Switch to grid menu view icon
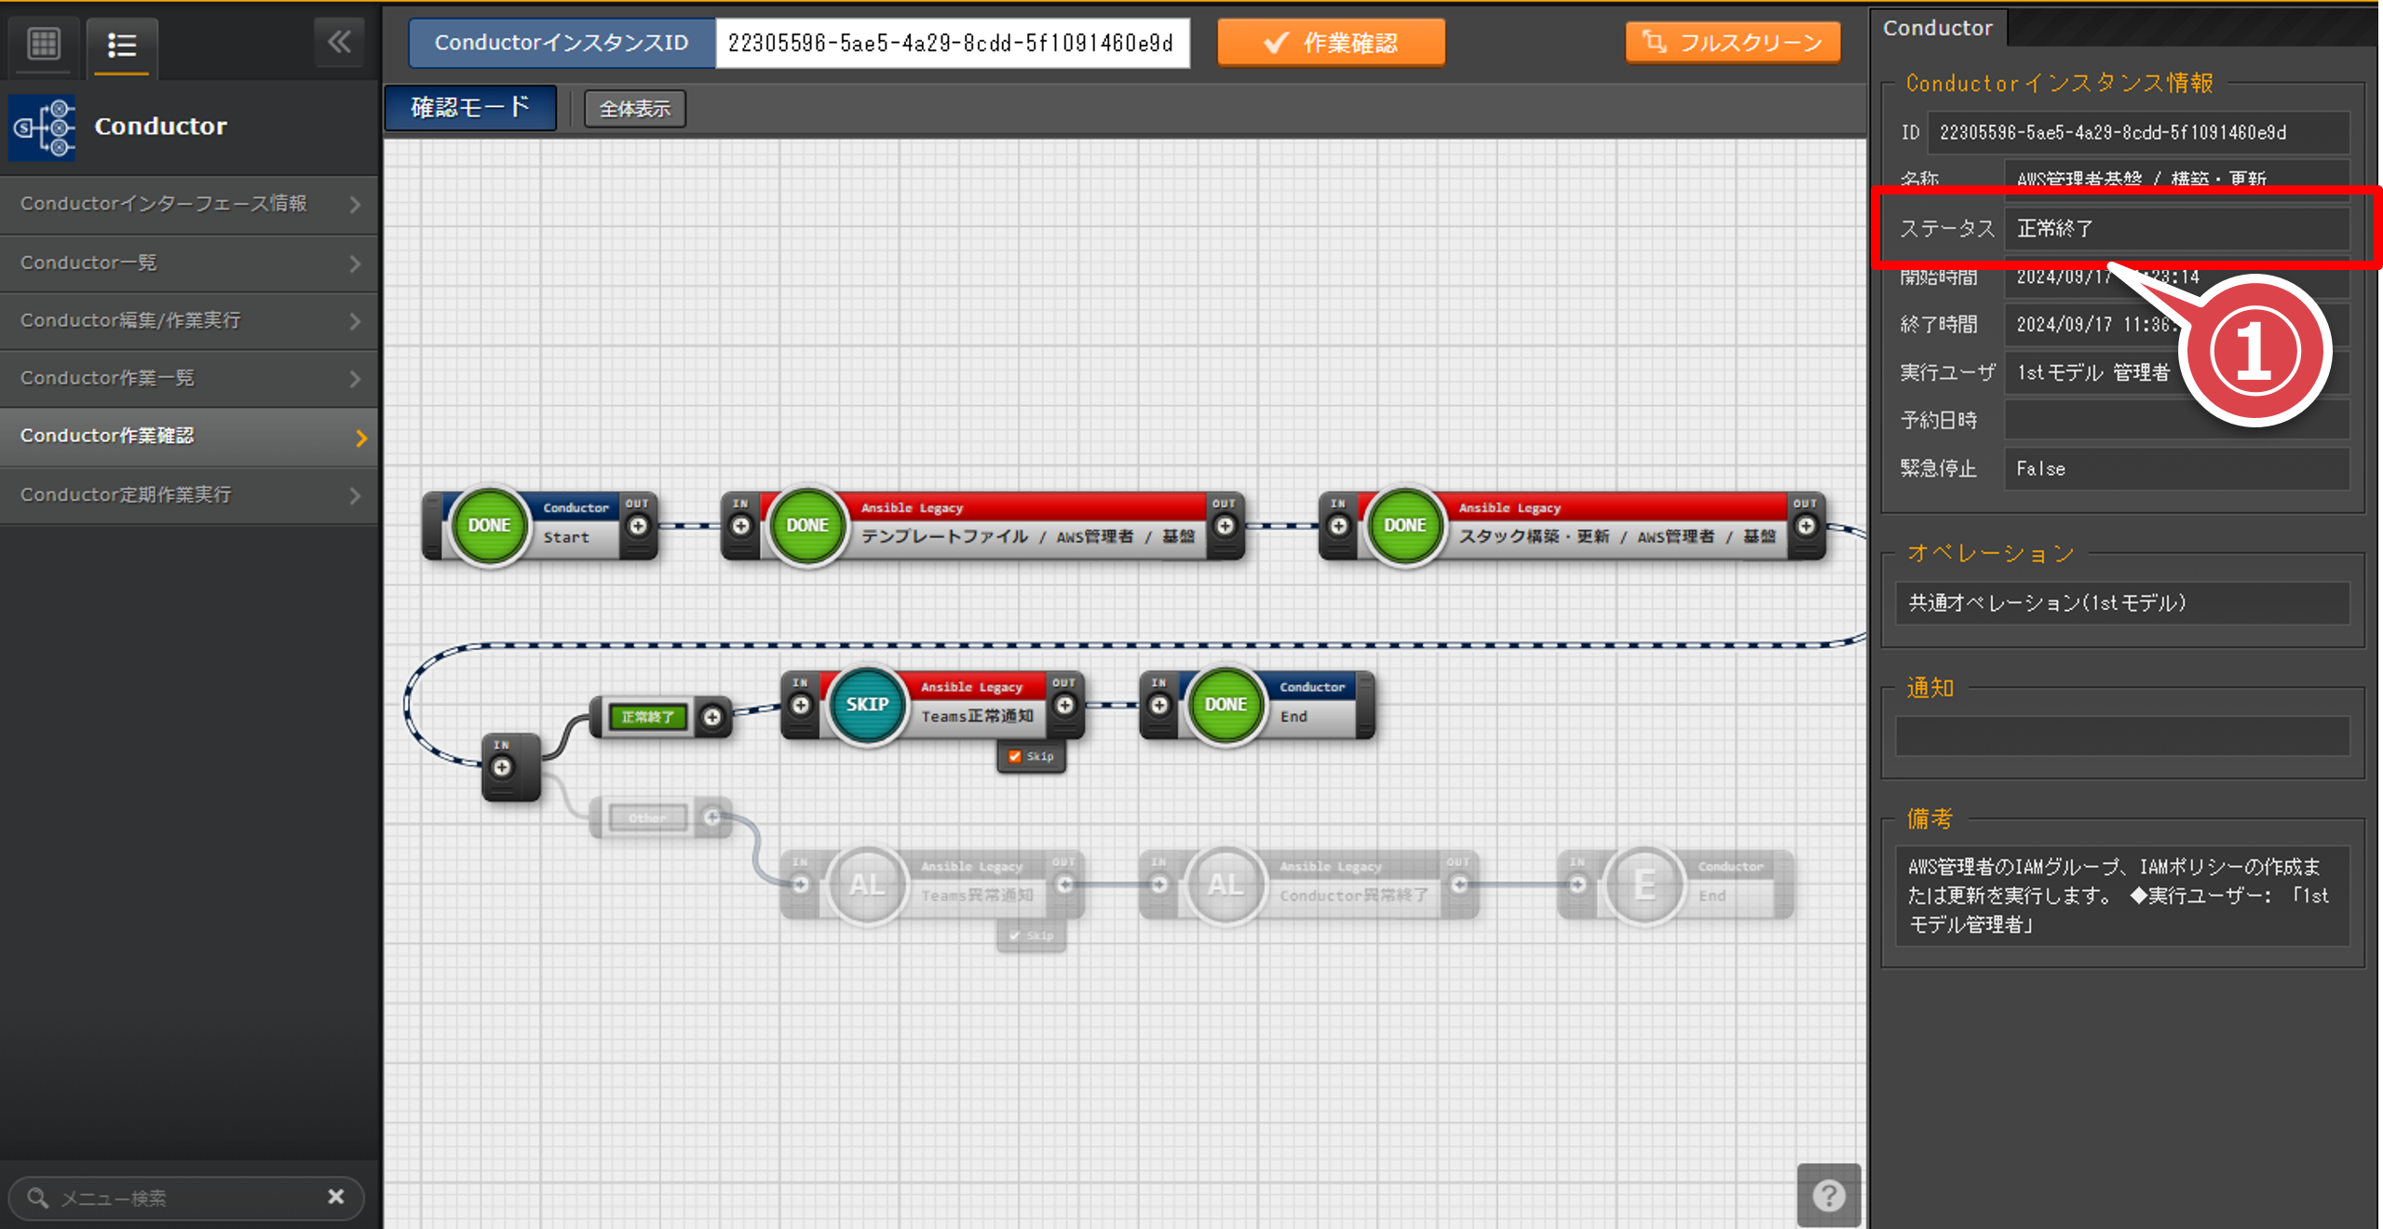 point(44,44)
